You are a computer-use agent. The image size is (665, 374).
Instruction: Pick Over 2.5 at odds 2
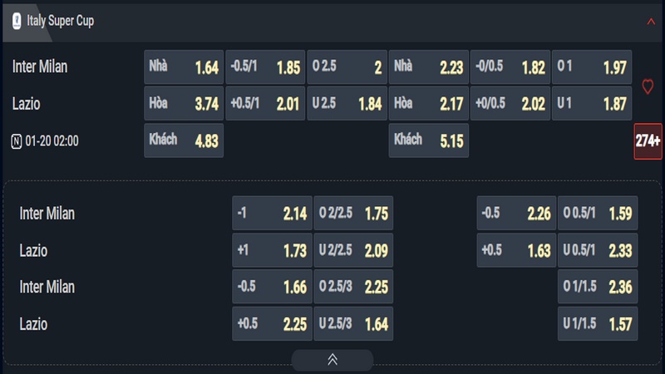(x=347, y=67)
